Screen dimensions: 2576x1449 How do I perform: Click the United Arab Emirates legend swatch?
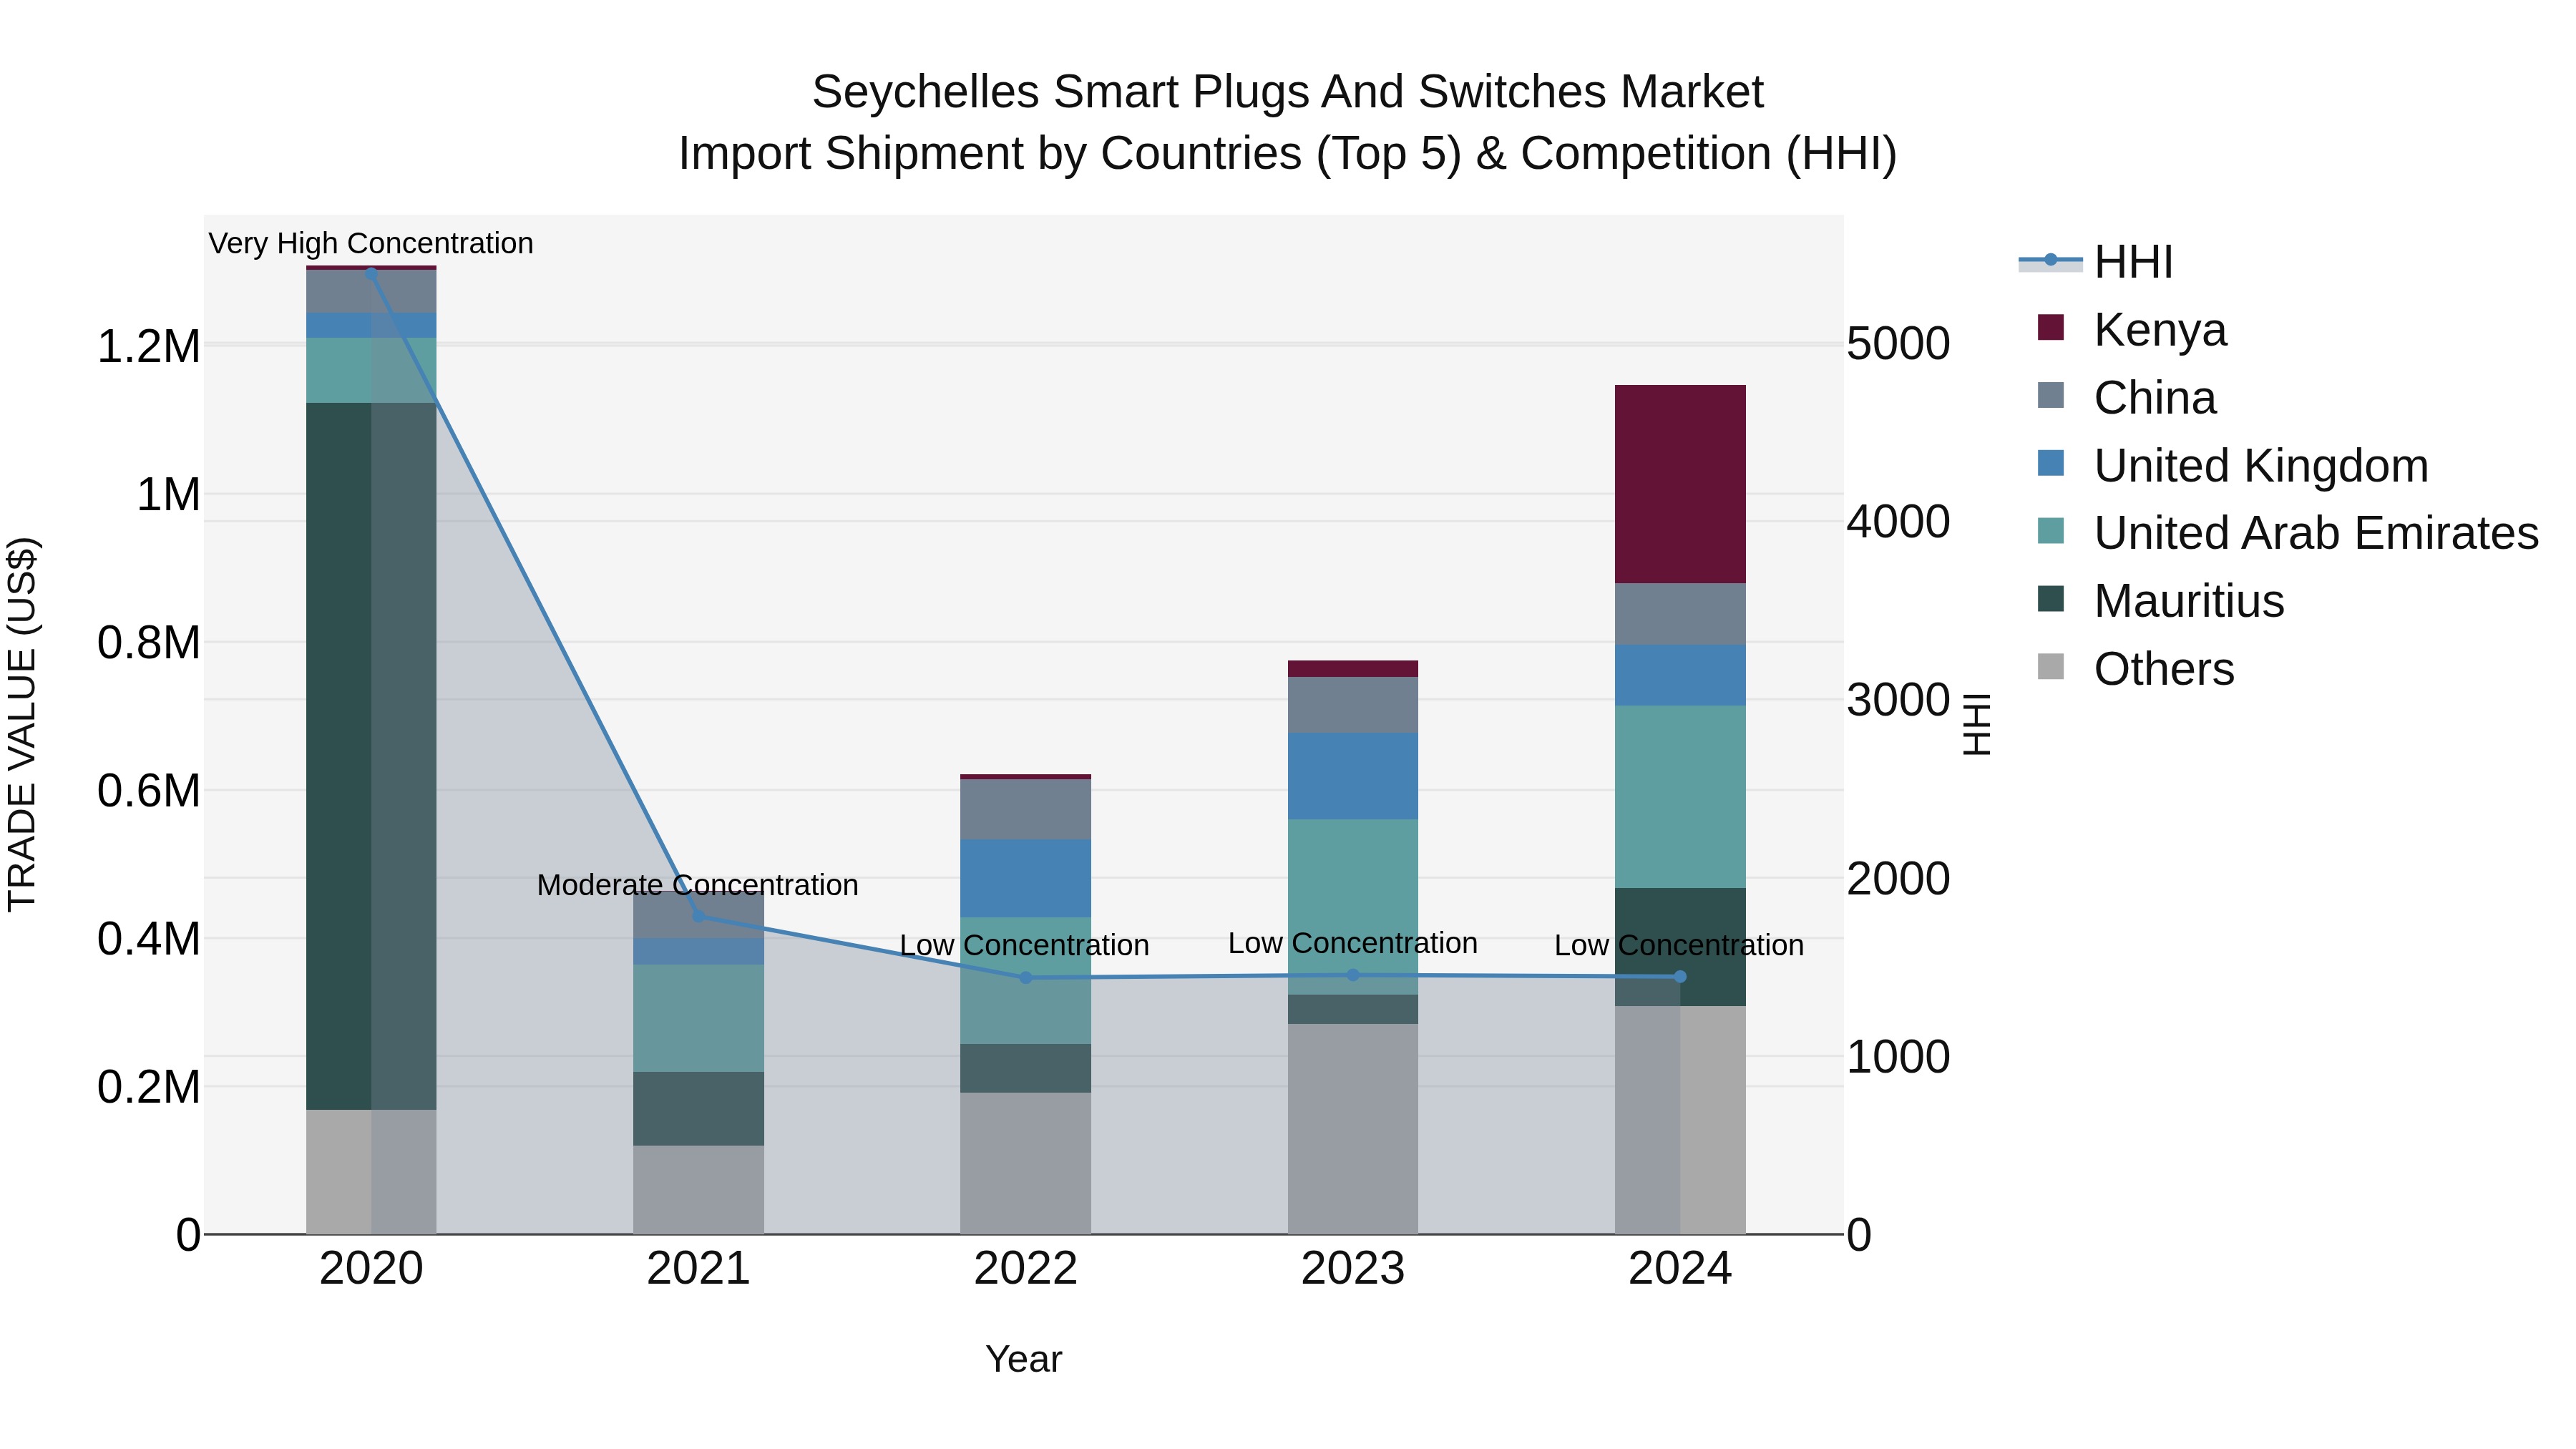tap(2050, 531)
